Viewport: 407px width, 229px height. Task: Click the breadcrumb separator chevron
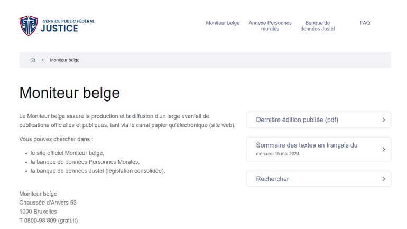click(x=43, y=60)
